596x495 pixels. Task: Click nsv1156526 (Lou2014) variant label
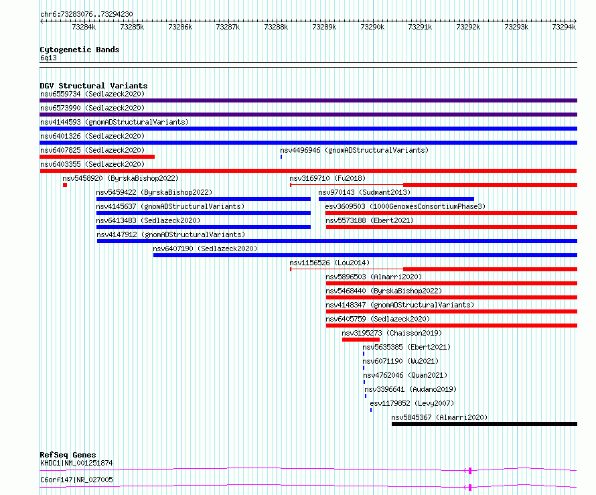click(329, 263)
